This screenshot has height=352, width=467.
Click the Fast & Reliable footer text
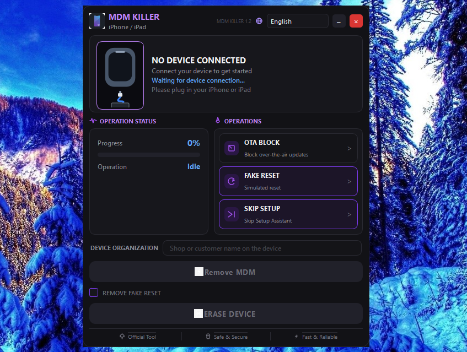(320, 337)
